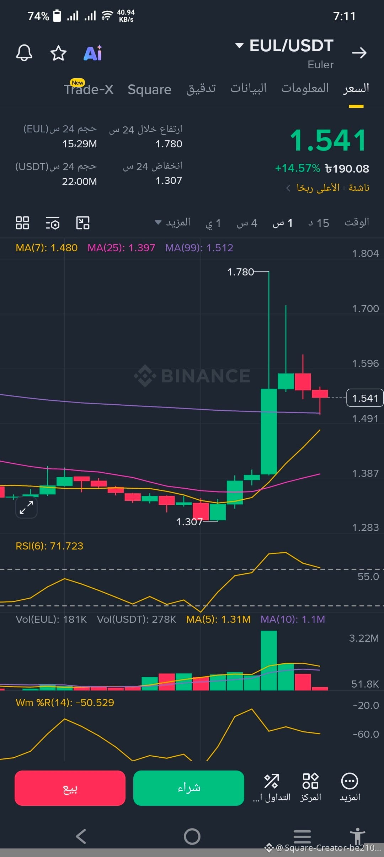Tap the tallest green volume bar

point(269,661)
